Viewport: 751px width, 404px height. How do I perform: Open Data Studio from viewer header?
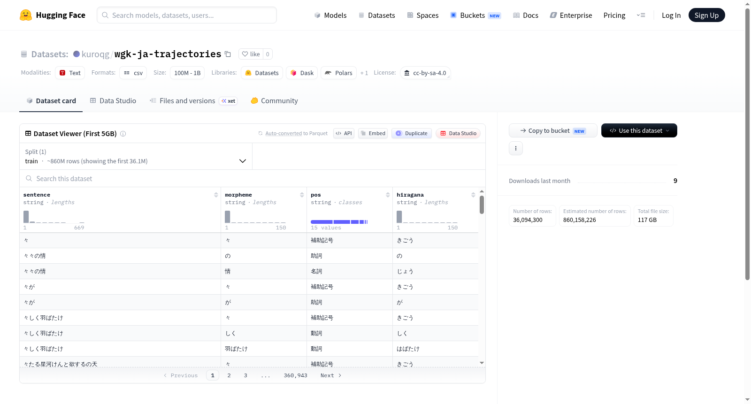(458, 133)
